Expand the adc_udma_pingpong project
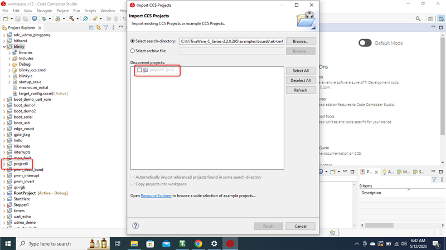 (x=4, y=35)
